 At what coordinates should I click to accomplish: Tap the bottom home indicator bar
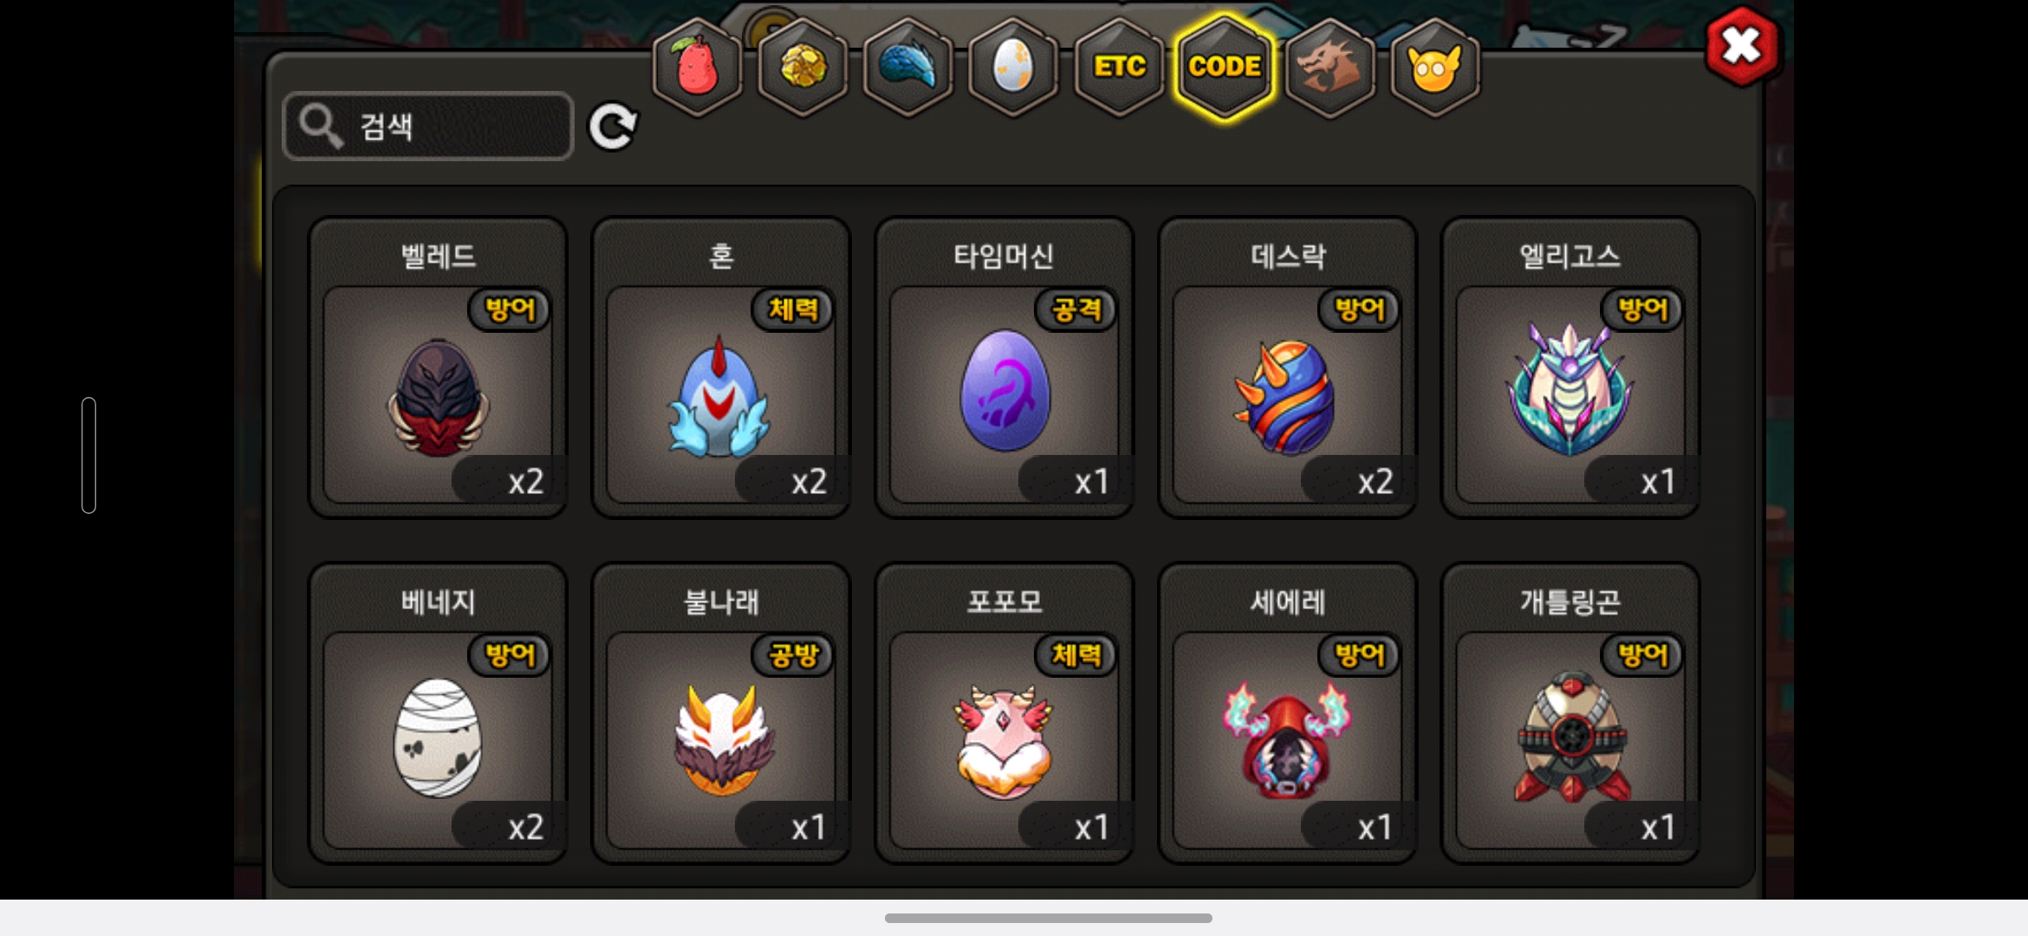[x=1048, y=918]
